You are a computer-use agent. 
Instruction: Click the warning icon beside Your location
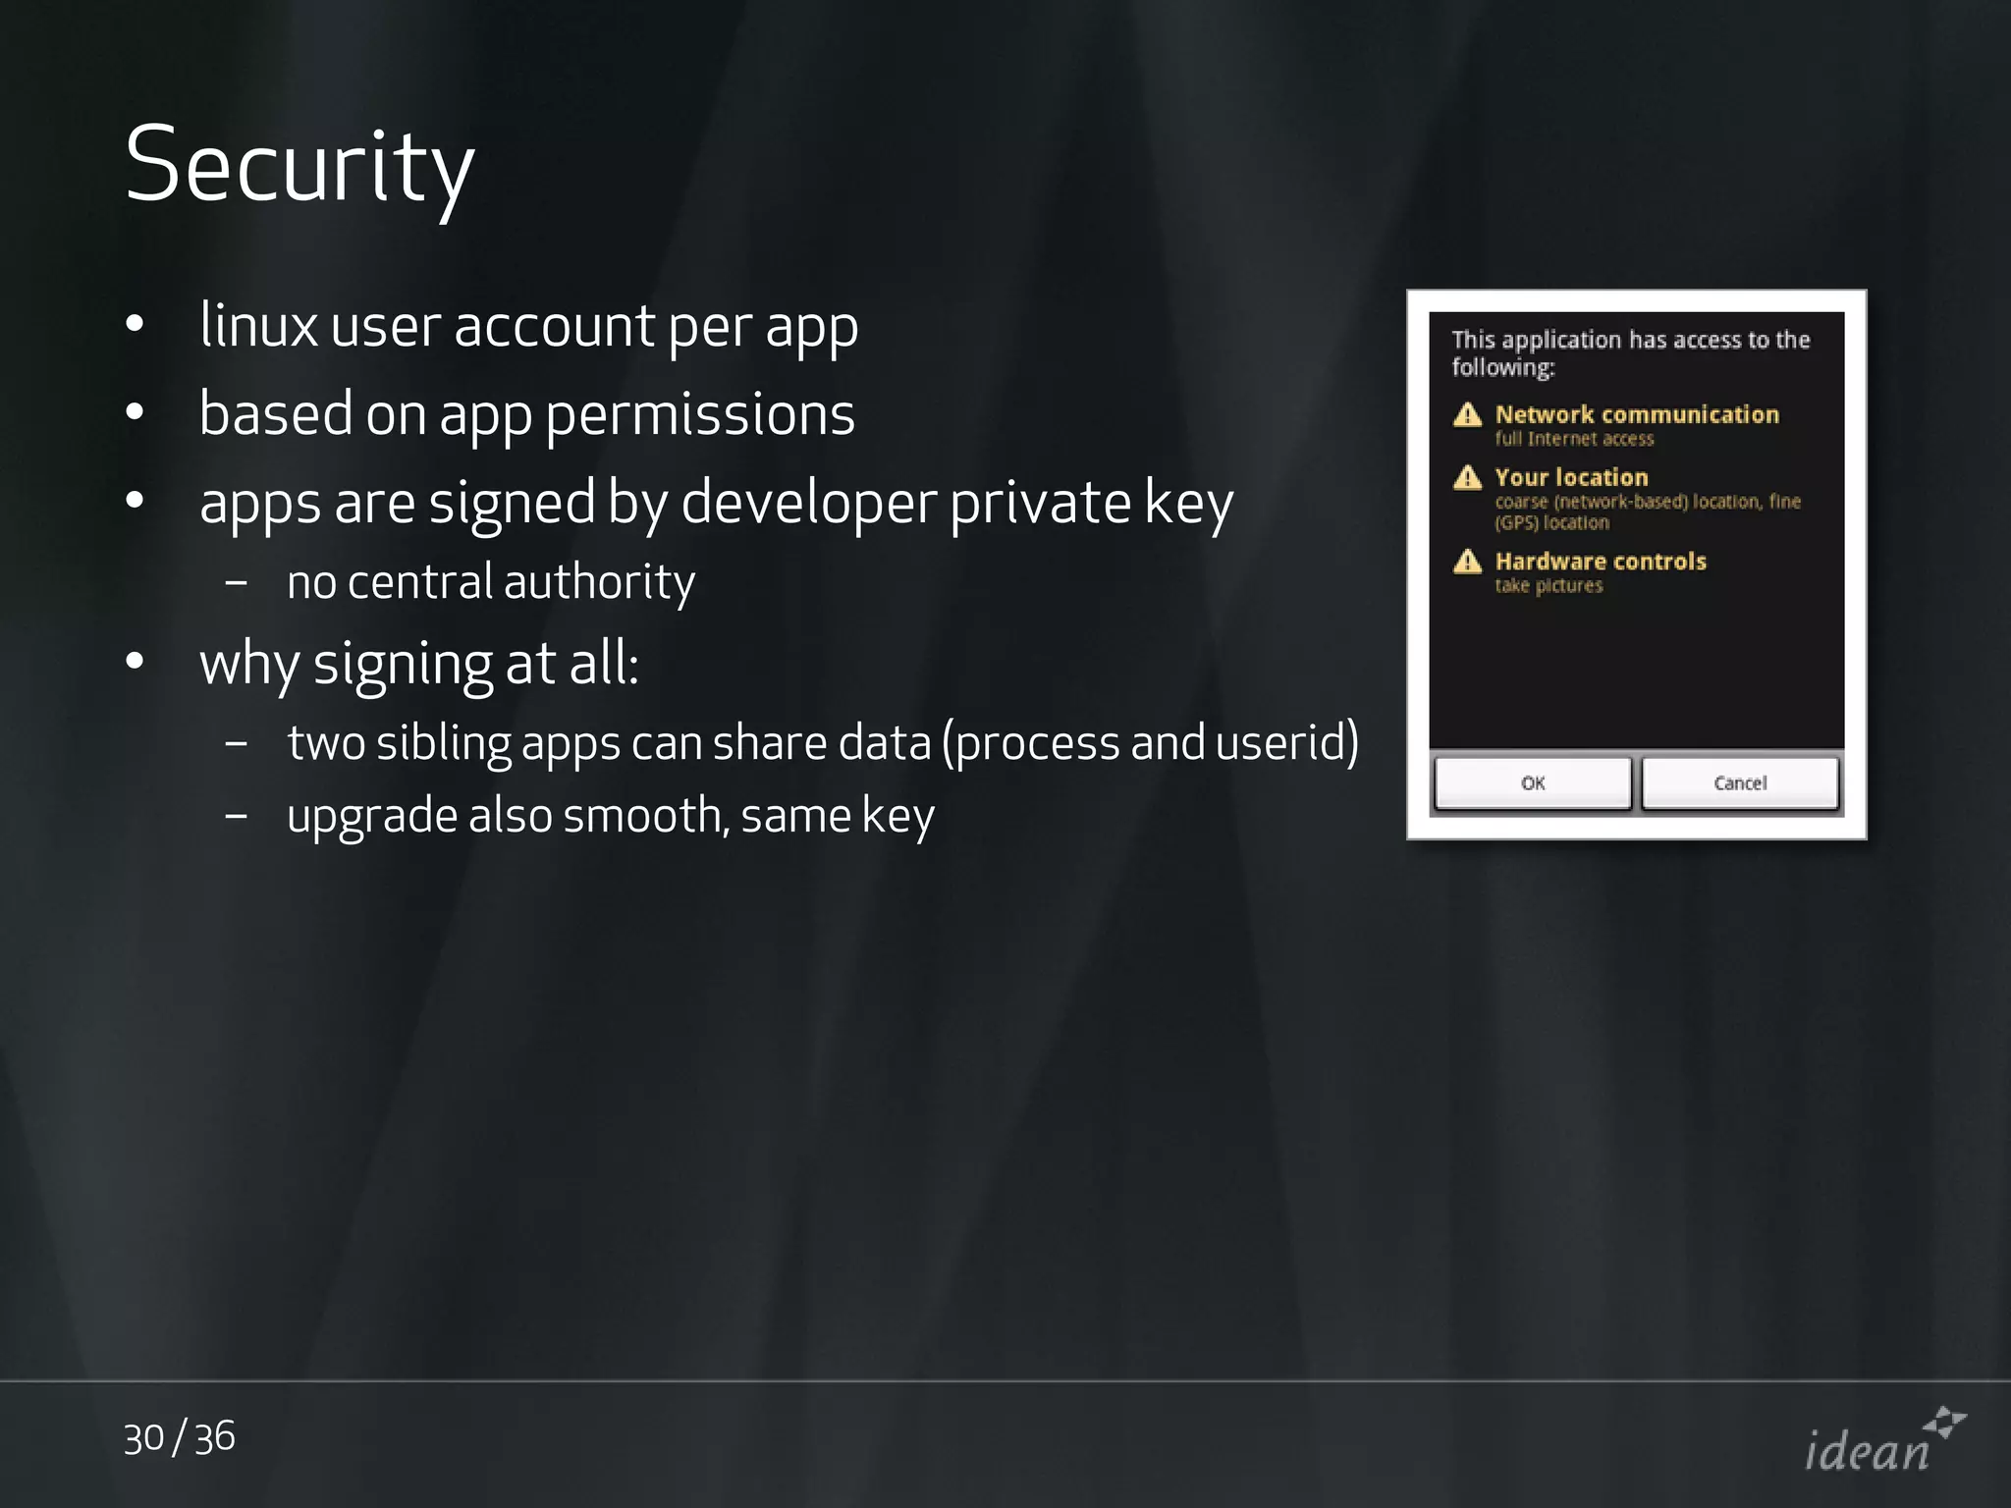coord(1467,478)
